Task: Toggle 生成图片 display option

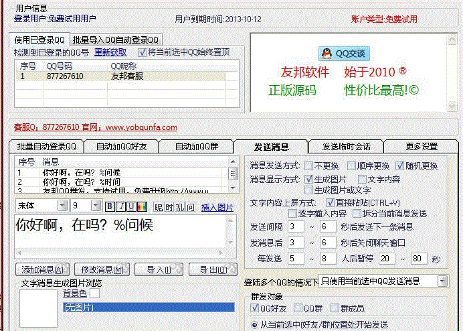Action: click(x=308, y=179)
